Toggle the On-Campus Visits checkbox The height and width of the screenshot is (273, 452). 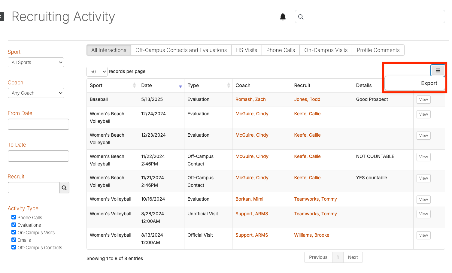tap(14, 232)
